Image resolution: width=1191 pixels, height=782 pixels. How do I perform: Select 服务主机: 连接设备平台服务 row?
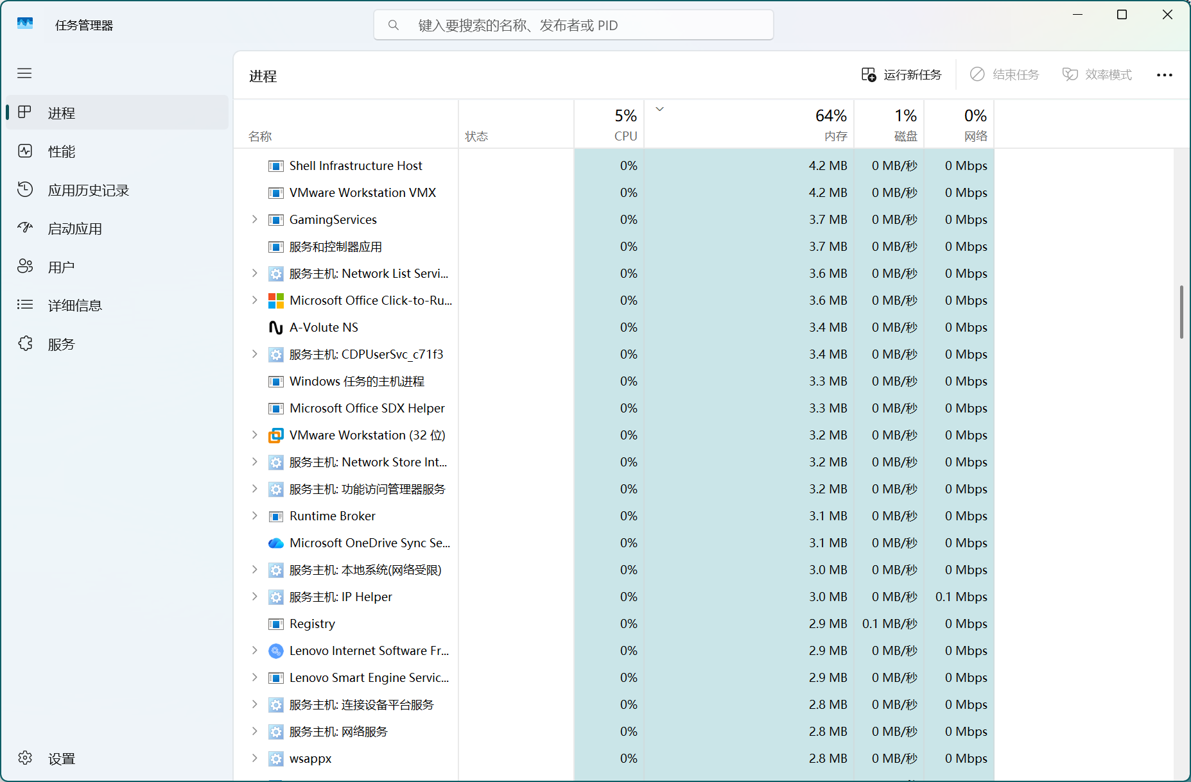click(x=614, y=704)
